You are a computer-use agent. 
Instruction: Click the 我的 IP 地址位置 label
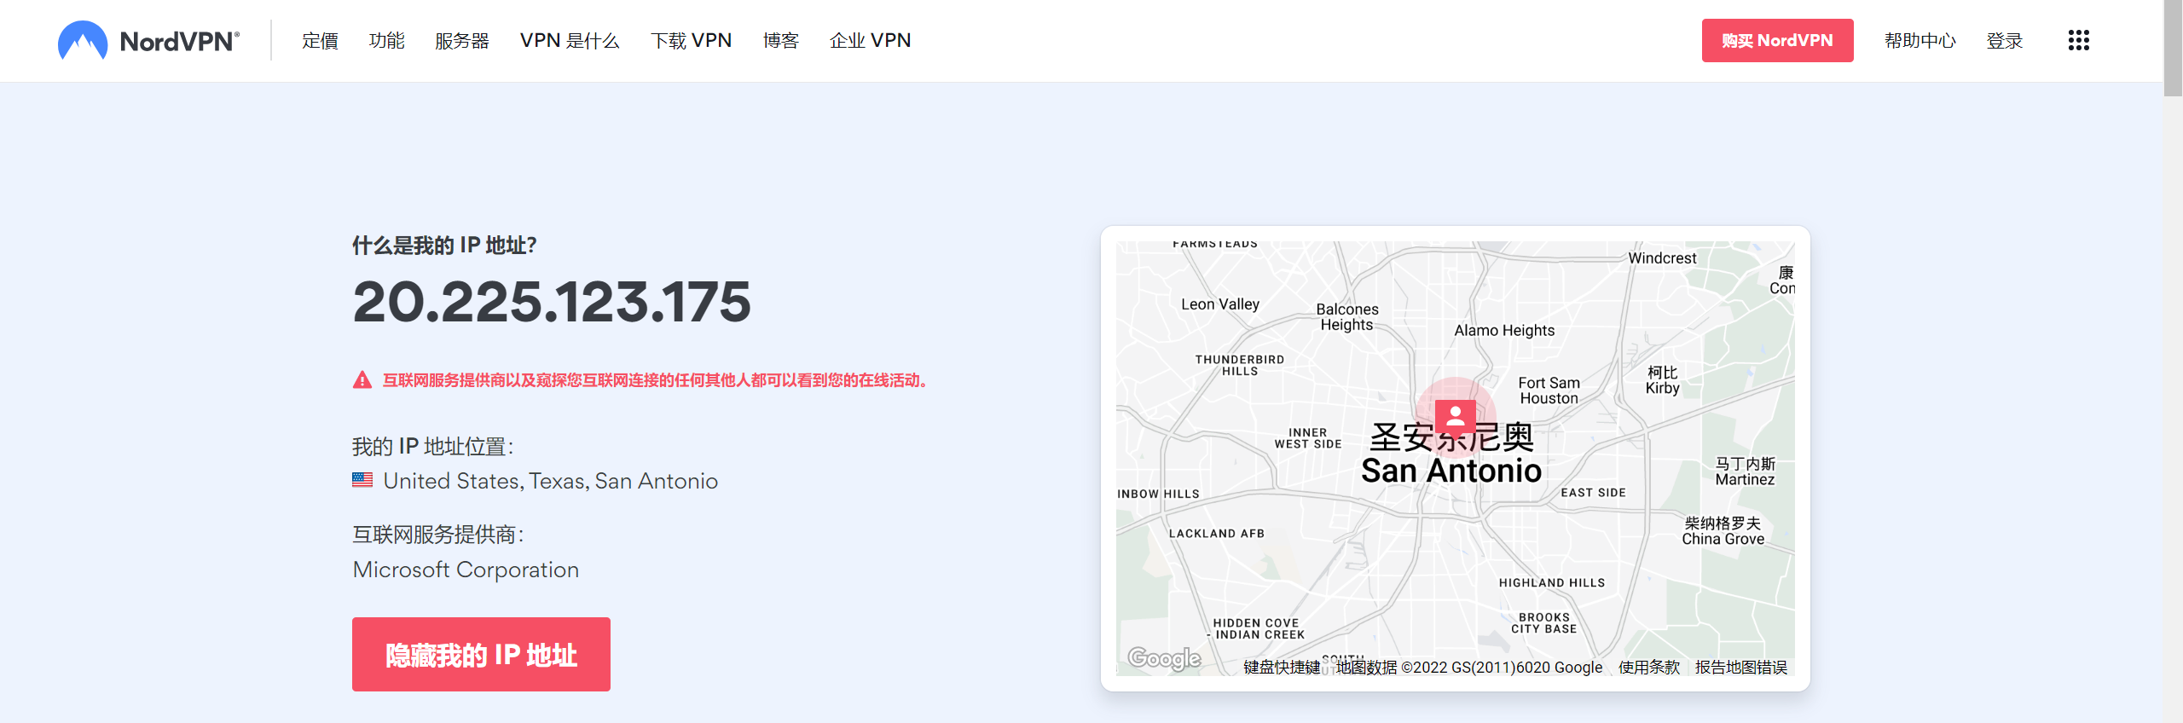pyautogui.click(x=433, y=446)
